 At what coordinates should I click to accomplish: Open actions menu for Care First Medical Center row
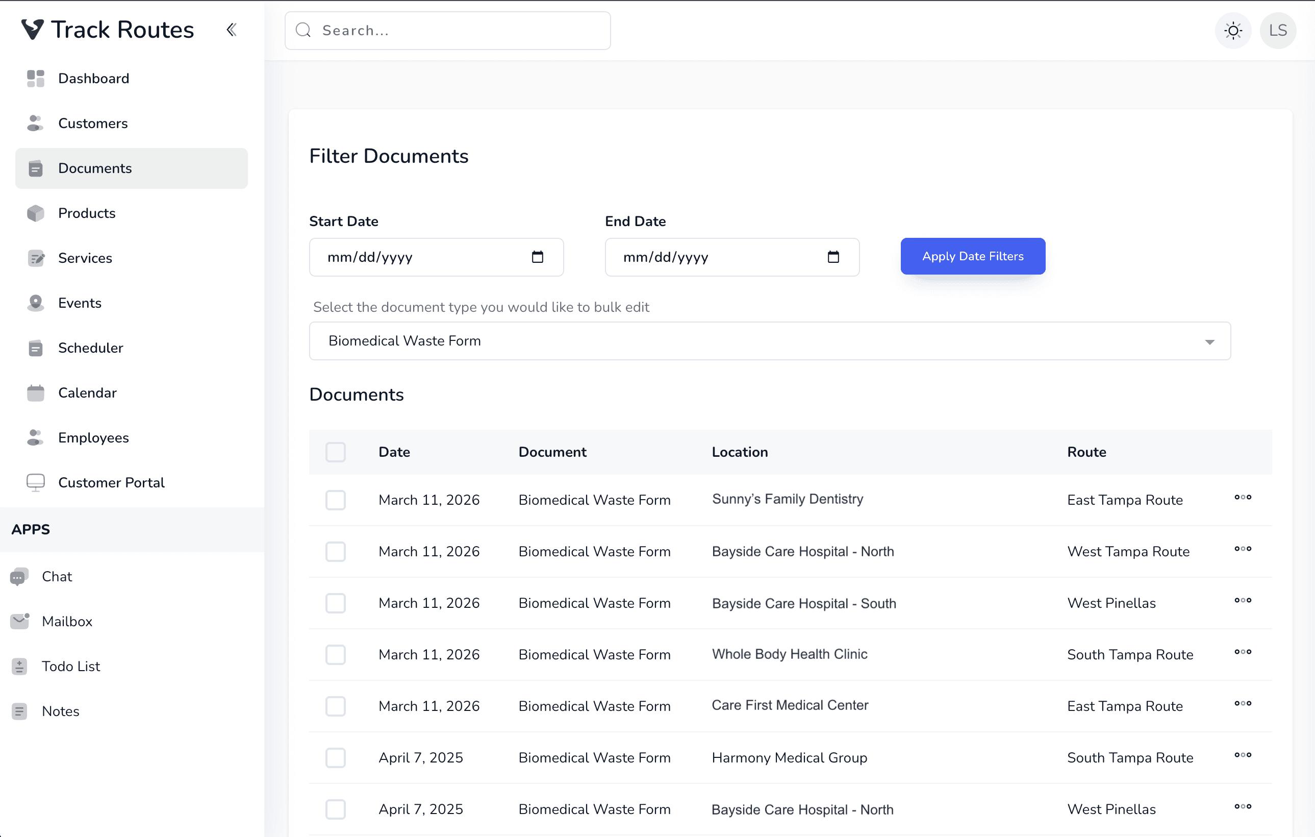(x=1243, y=703)
